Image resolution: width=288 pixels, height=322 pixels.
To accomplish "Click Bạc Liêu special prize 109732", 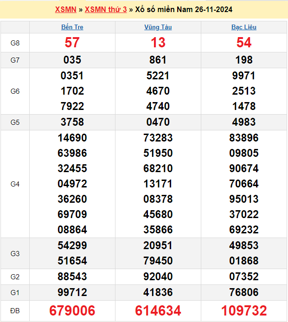I will [x=244, y=310].
